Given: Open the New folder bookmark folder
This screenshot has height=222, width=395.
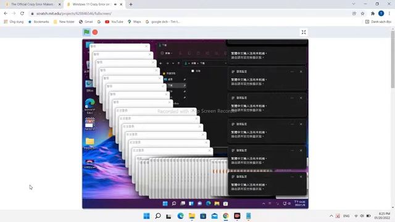Looking at the screenshot, I should click(x=64, y=22).
